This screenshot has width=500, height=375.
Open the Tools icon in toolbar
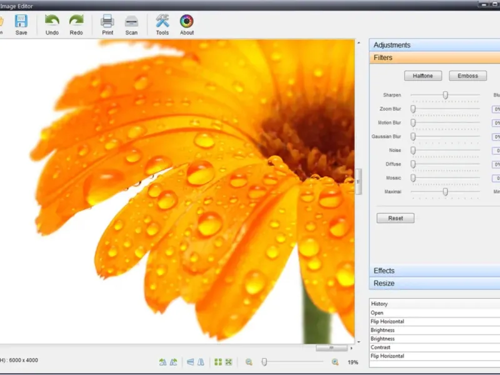162,22
